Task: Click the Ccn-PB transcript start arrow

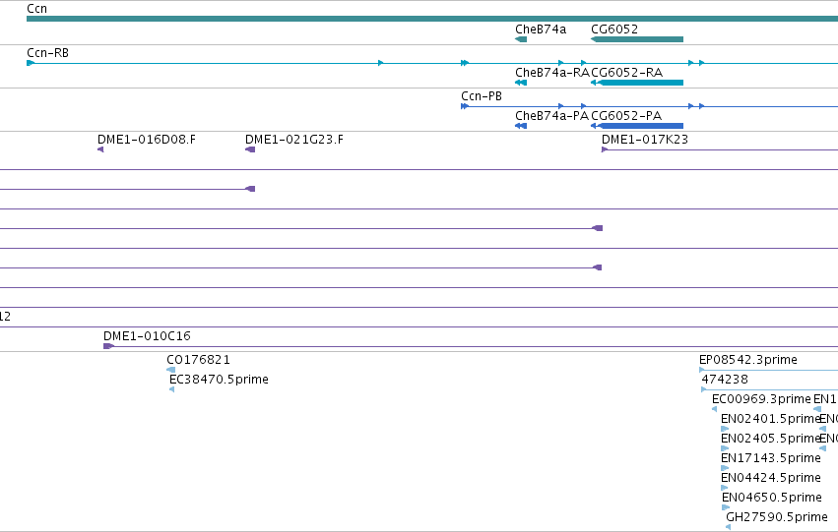Action: [x=465, y=106]
